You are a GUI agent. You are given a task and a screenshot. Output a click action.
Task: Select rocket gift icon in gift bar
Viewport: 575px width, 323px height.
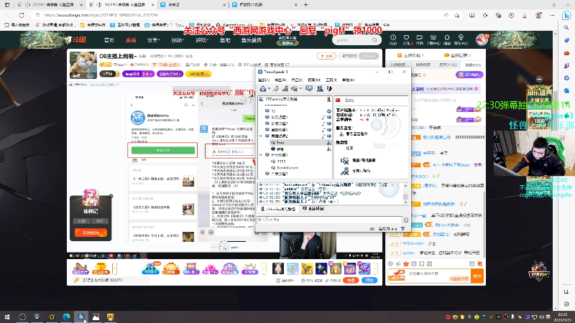(x=321, y=268)
